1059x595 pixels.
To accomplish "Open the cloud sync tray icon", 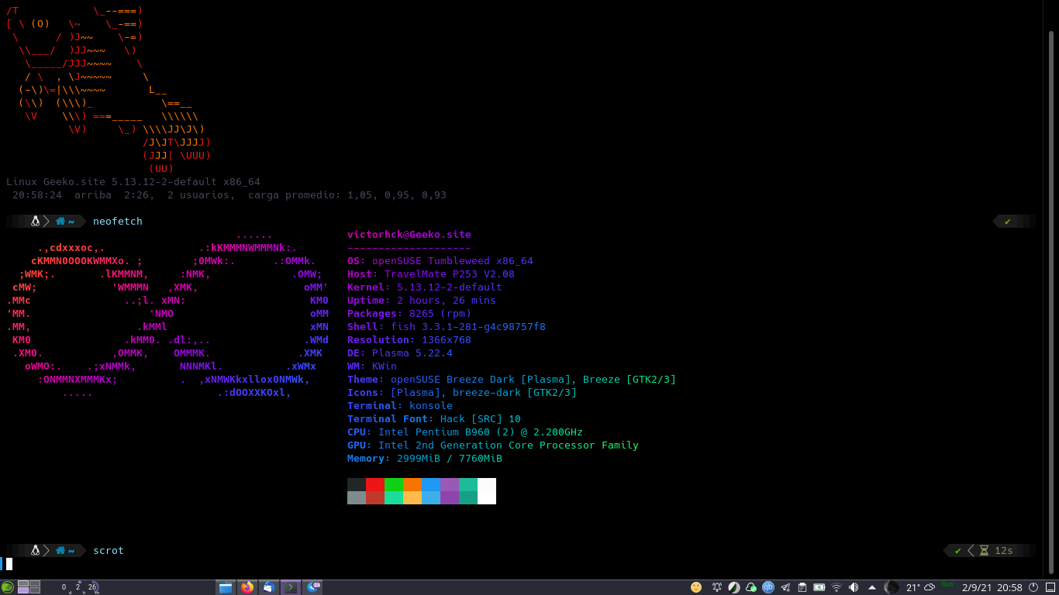I will [751, 587].
